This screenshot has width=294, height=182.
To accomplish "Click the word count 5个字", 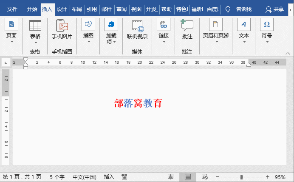I will [x=57, y=177].
